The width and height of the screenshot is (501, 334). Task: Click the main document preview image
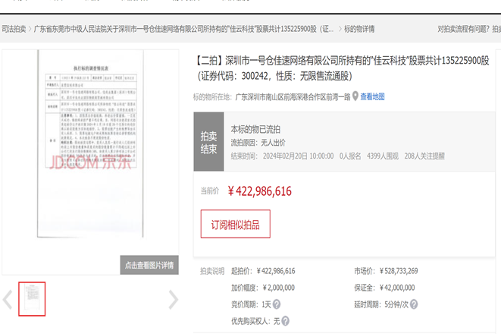point(90,152)
